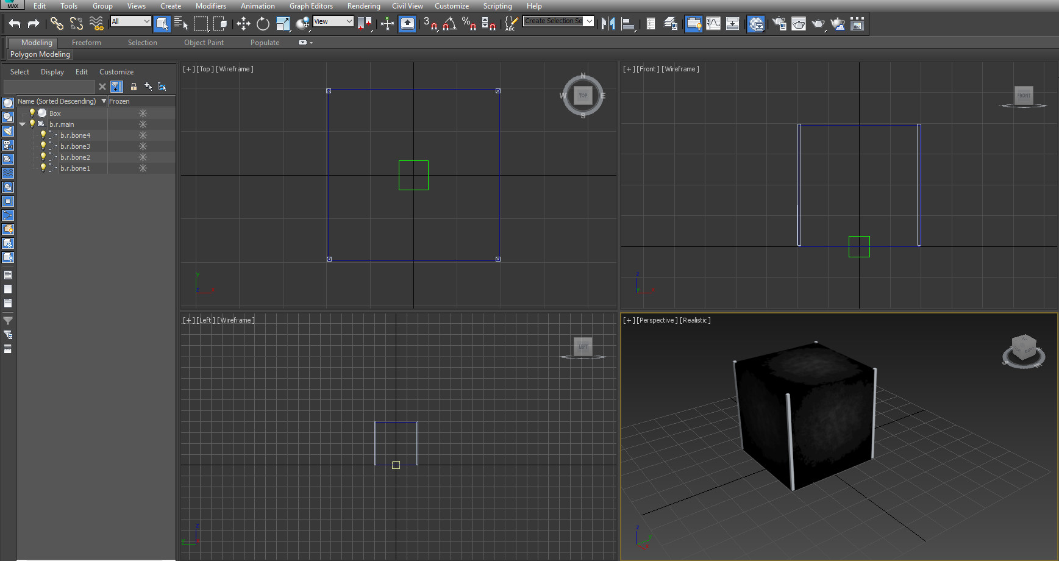Activate the Unlink Selection tool
Image resolution: width=1059 pixels, height=561 pixels.
pos(76,24)
